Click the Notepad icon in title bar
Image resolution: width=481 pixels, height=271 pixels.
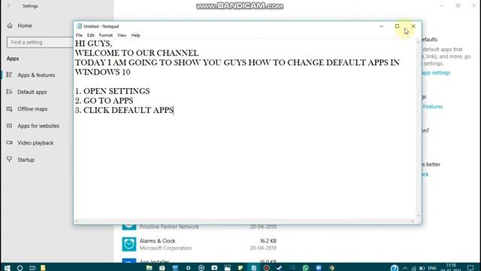tap(80, 26)
